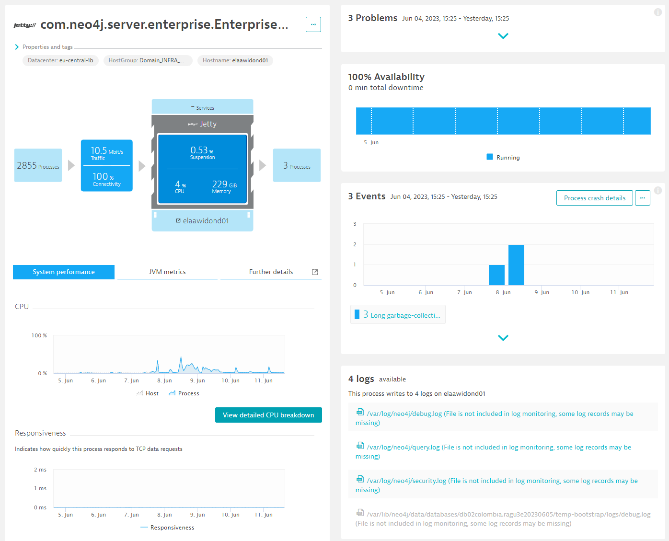Click the Hostname: elaawidond01 property tag
The height and width of the screenshot is (541, 669).
pyautogui.click(x=235, y=60)
